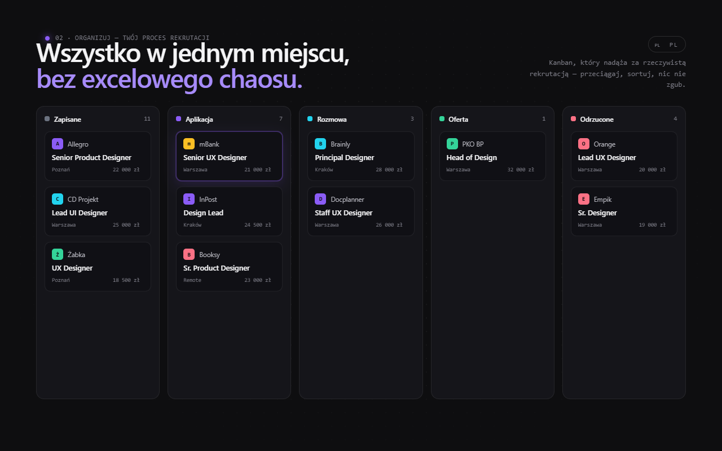Open the PL language switcher pill
The image size is (722, 451).
point(667,45)
